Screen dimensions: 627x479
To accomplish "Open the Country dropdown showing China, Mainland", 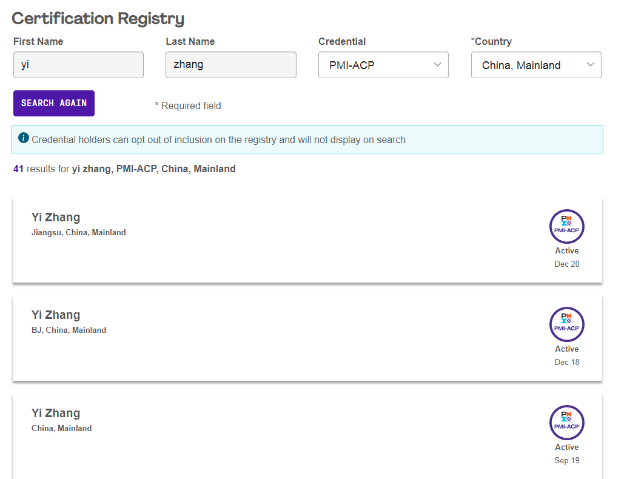I will click(x=536, y=65).
